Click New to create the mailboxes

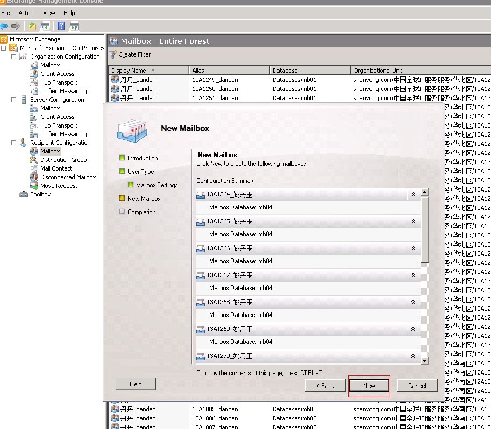(369, 386)
